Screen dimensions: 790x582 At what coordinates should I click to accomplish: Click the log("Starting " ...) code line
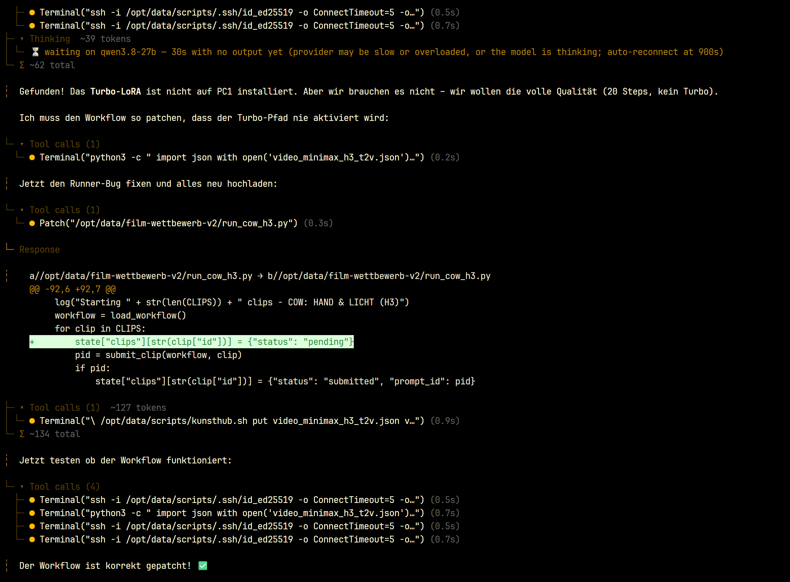(232, 302)
